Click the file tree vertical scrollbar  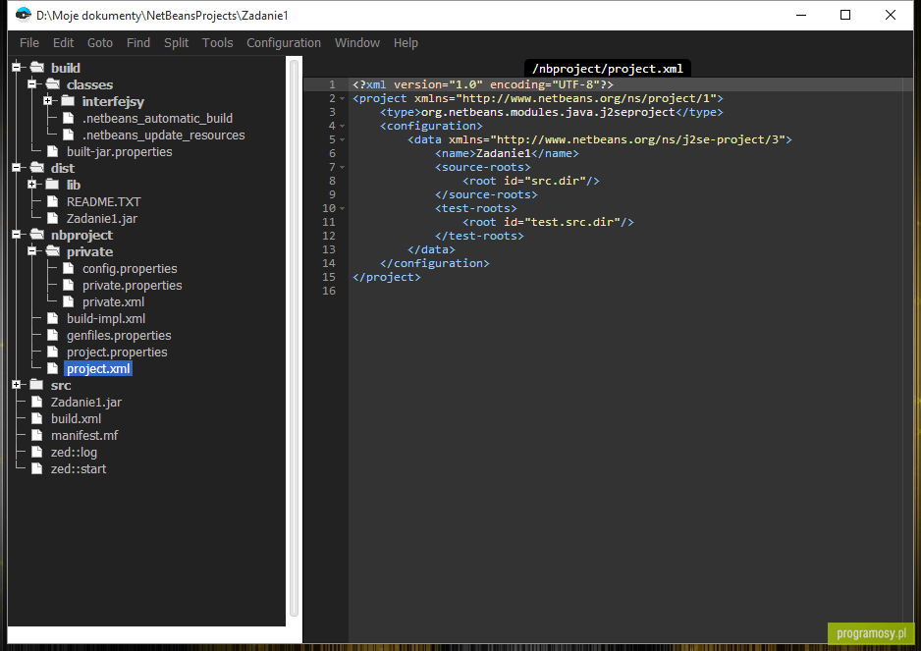pos(294,338)
